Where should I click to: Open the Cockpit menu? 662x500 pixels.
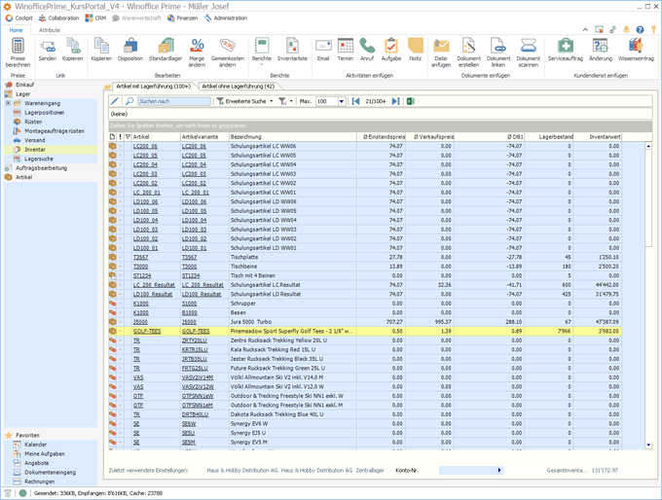coord(19,18)
